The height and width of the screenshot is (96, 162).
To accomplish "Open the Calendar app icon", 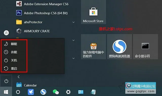I will point(19,85).
